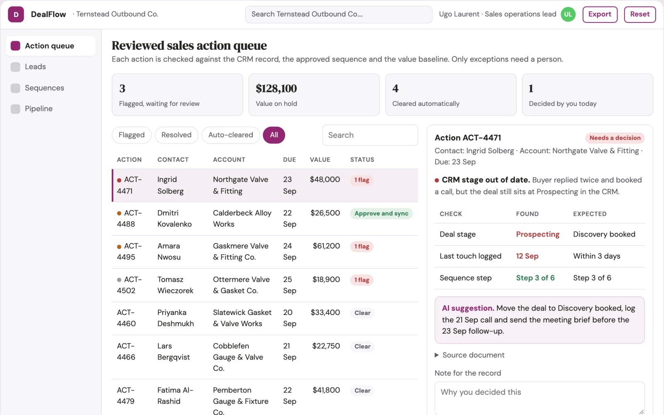Select account Ottermere Valve & Gasket Co.

pos(242,285)
